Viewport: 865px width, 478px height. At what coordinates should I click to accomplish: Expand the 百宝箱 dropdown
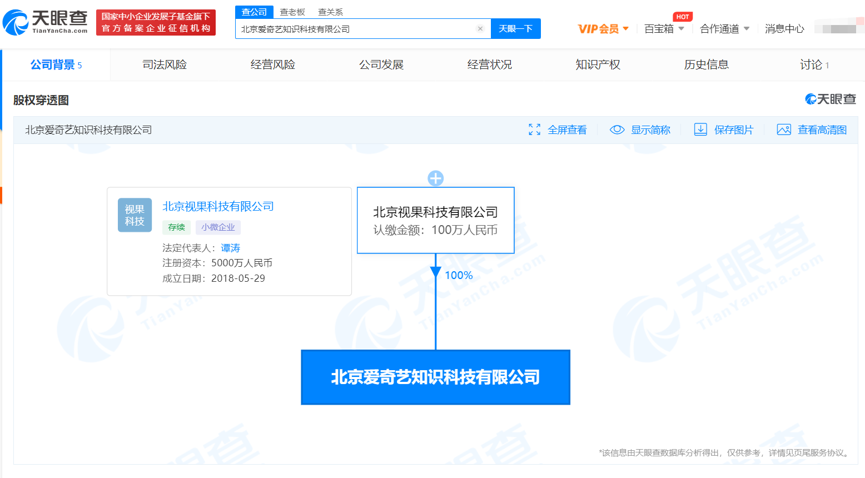pos(664,29)
